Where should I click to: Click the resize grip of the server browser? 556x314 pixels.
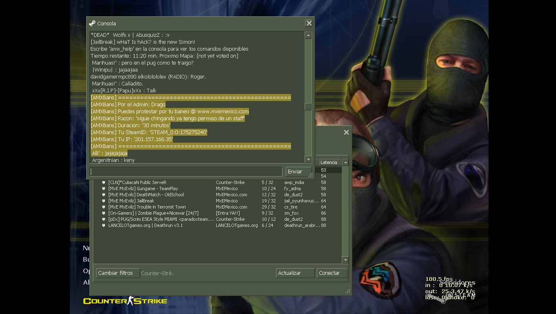[x=348, y=292]
